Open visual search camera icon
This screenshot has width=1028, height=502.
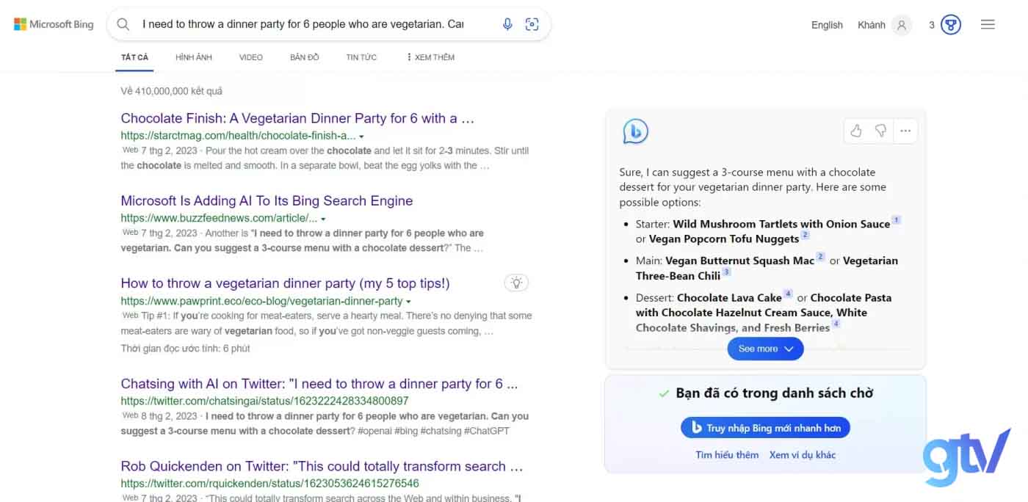532,24
